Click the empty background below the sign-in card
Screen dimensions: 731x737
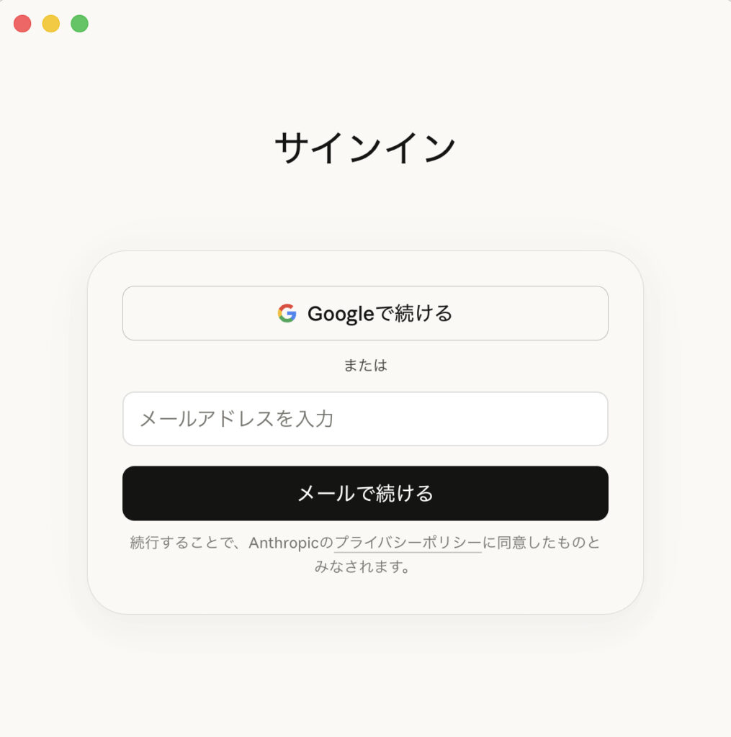point(365,677)
